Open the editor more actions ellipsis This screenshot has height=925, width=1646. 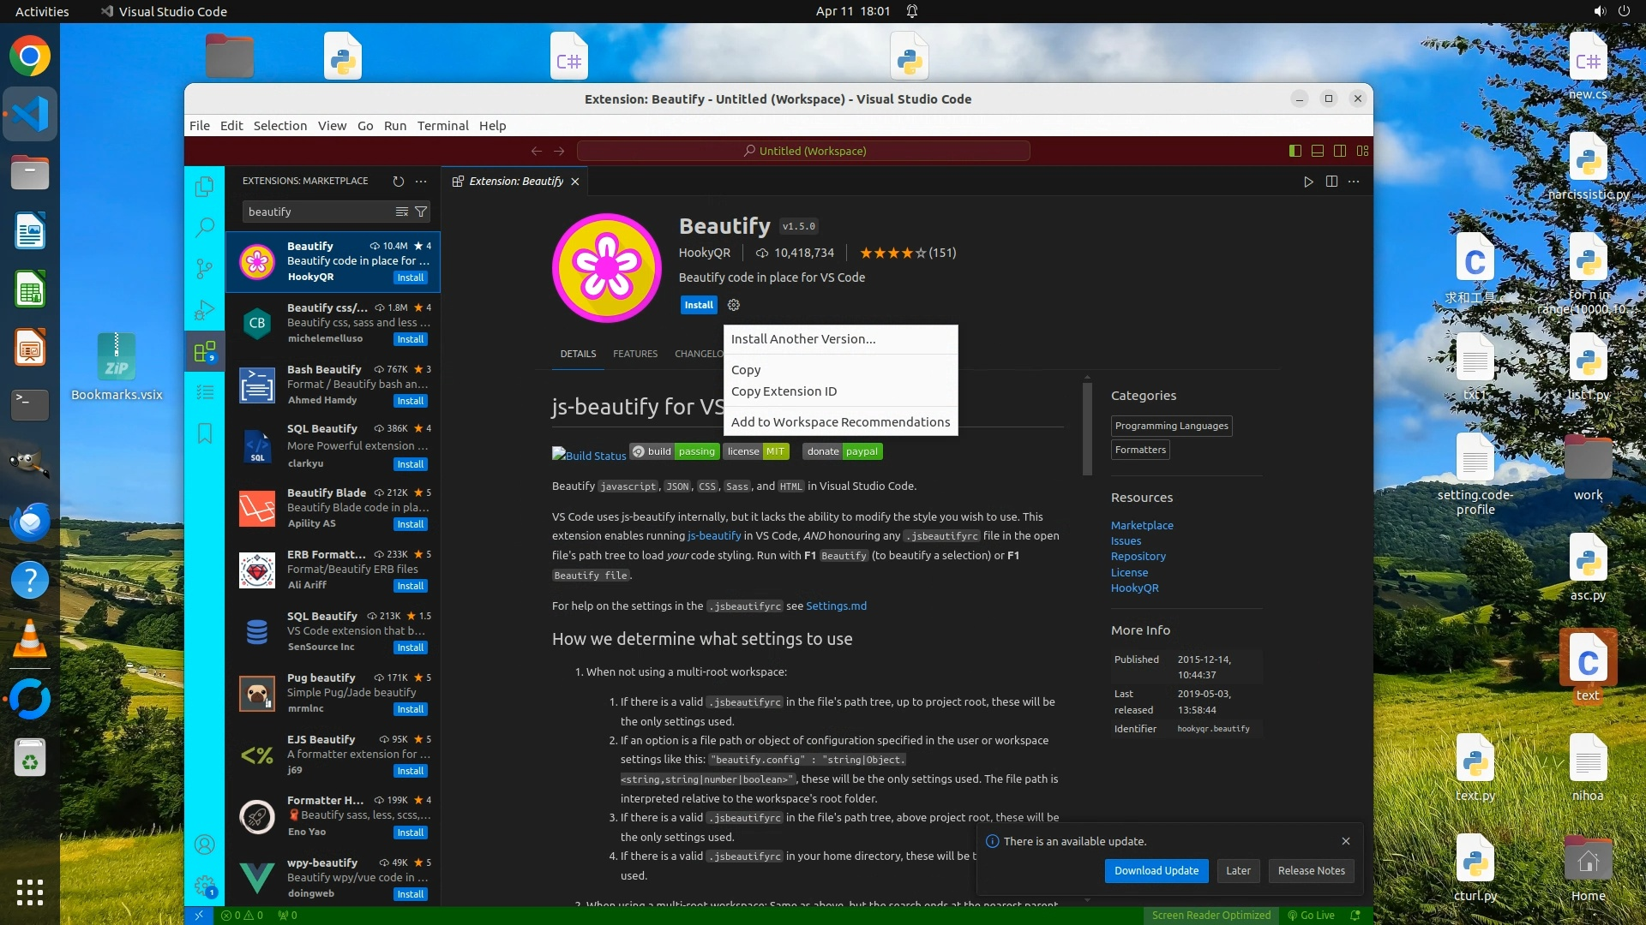pyautogui.click(x=1354, y=182)
